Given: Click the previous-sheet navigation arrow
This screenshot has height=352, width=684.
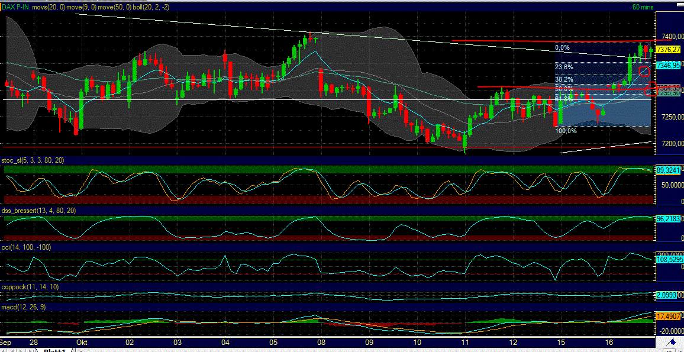Looking at the screenshot, I should pyautogui.click(x=13, y=350).
